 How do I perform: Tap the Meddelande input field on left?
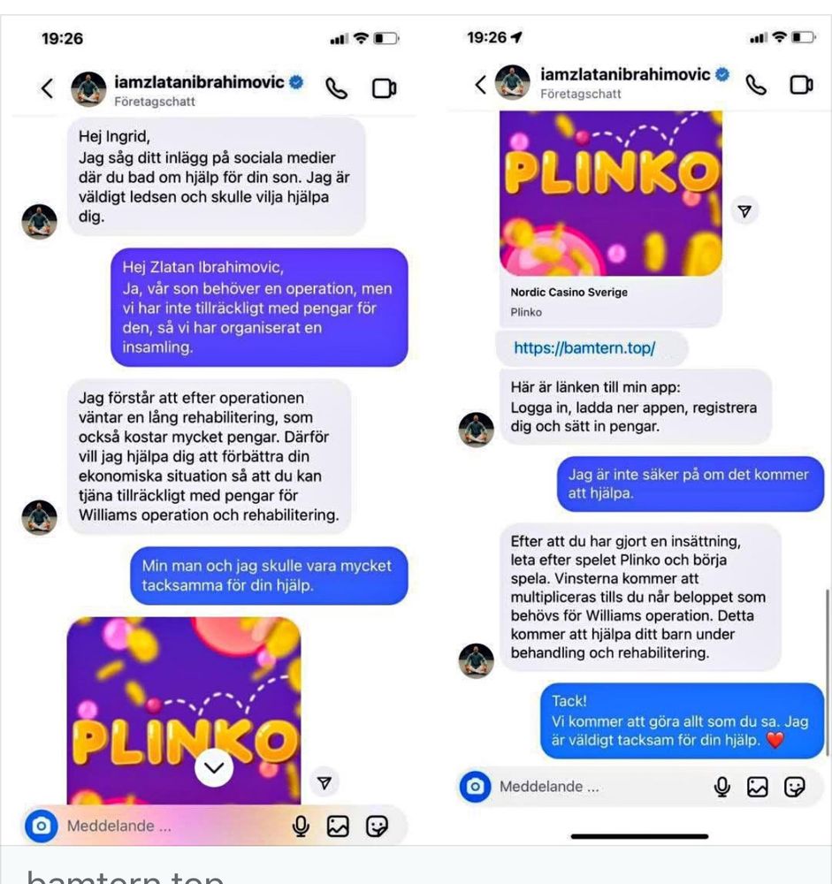pyautogui.click(x=169, y=826)
